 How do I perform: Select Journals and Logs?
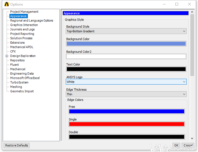pos(22,29)
